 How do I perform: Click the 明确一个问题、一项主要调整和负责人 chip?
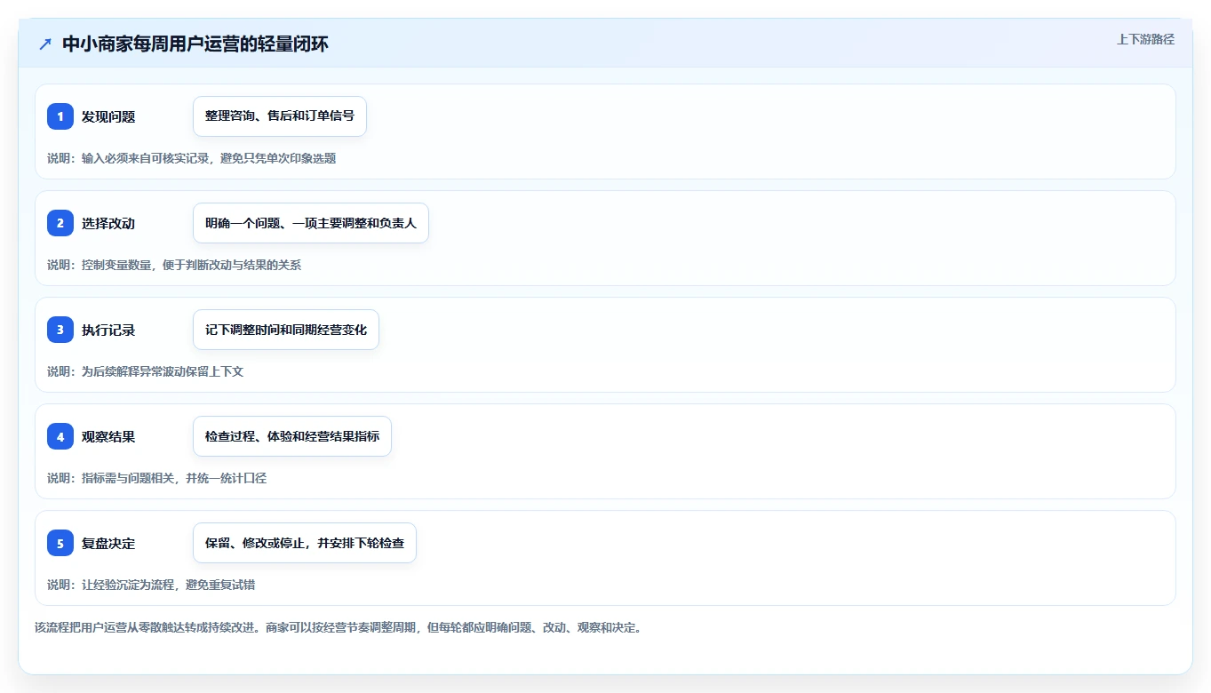311,223
